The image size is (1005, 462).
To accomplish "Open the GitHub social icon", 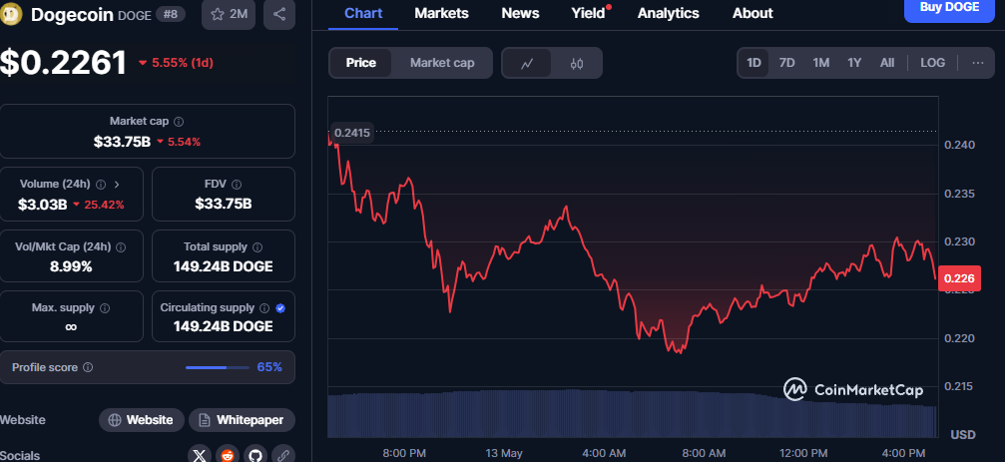I will [255, 456].
